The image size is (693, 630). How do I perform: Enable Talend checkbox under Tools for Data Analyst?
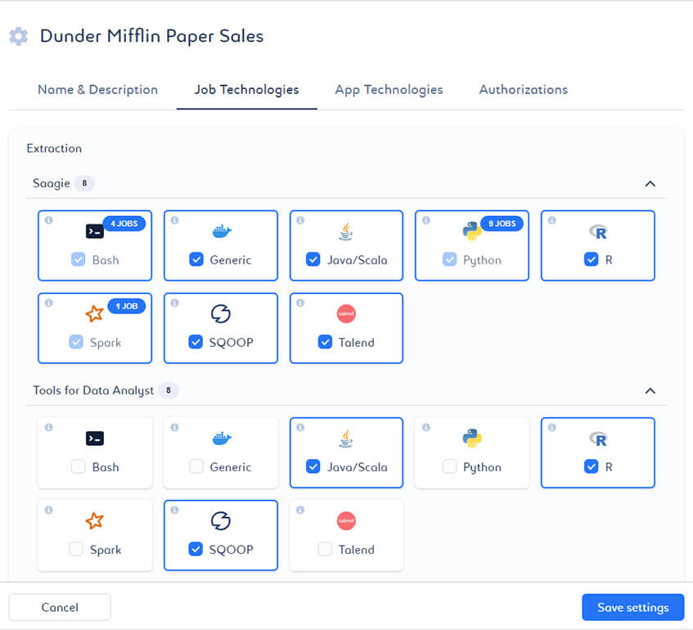tap(326, 549)
